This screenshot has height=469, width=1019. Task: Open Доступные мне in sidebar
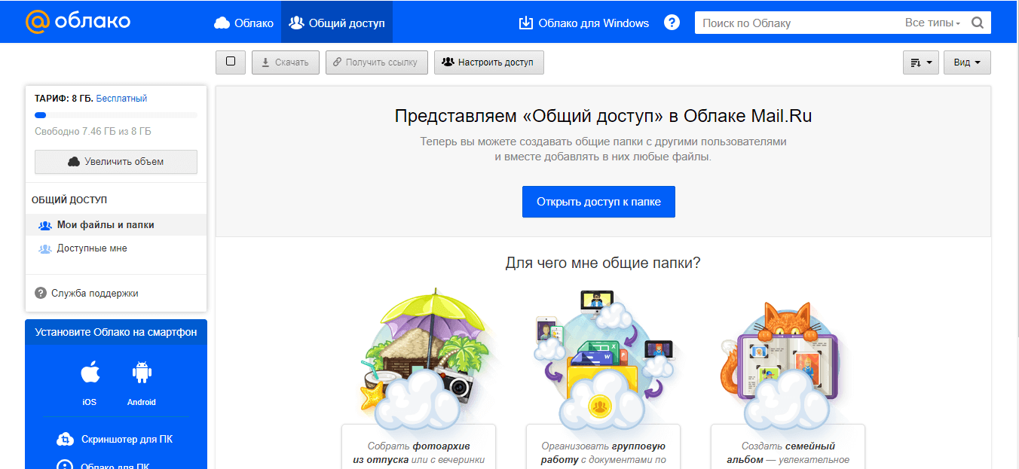tap(92, 248)
